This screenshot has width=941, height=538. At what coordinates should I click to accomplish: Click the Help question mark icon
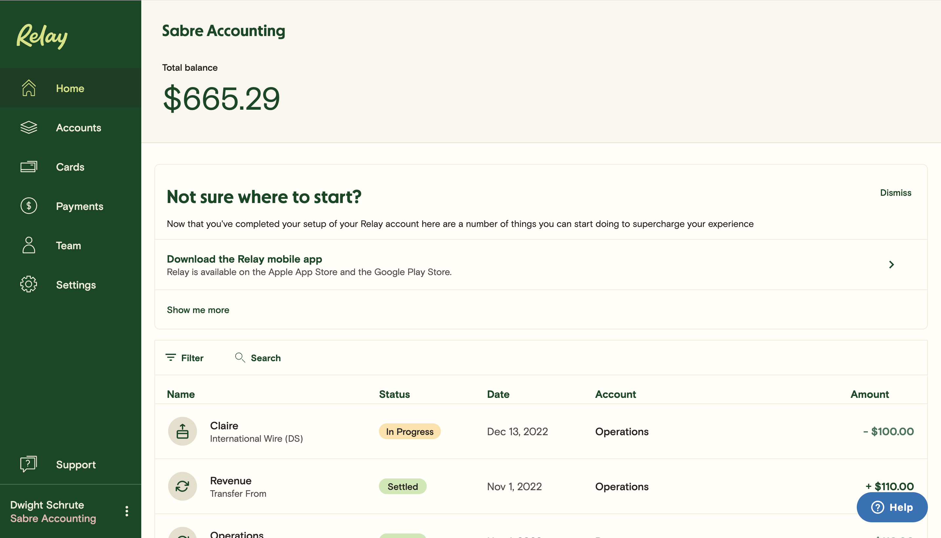pos(877,507)
